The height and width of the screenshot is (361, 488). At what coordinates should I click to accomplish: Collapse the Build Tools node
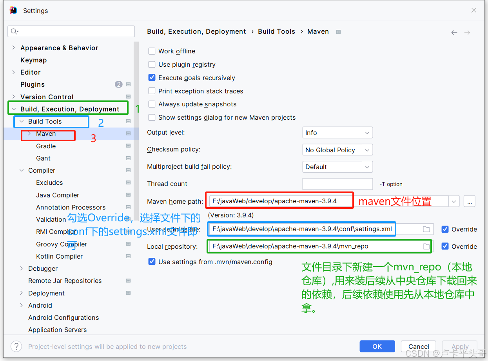(x=22, y=121)
